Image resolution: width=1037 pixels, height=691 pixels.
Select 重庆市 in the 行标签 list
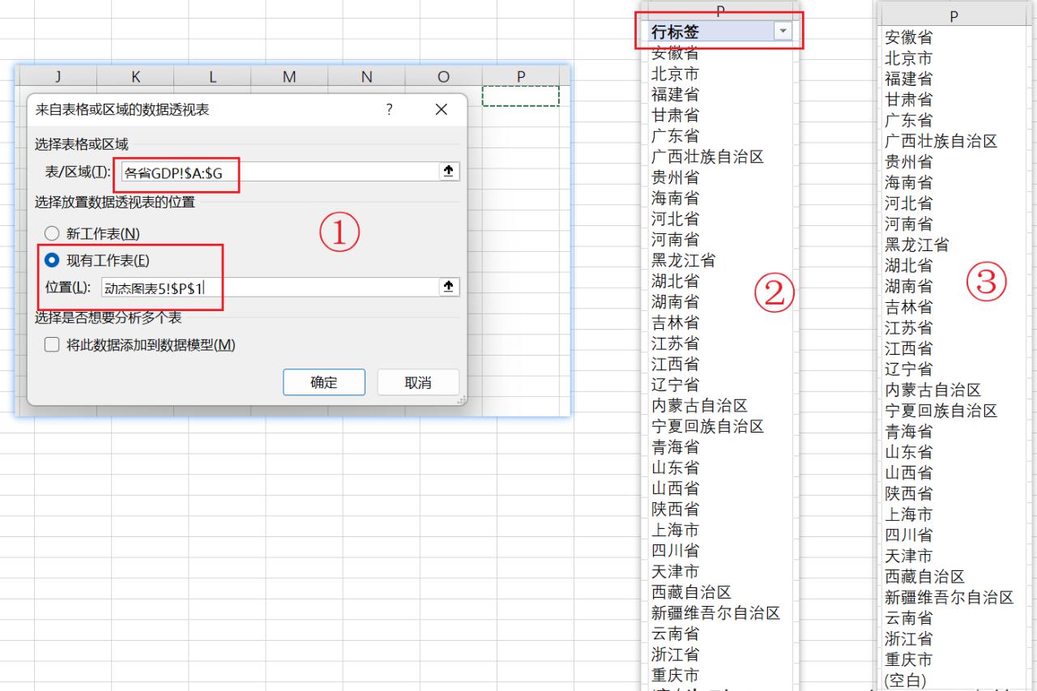coord(675,675)
